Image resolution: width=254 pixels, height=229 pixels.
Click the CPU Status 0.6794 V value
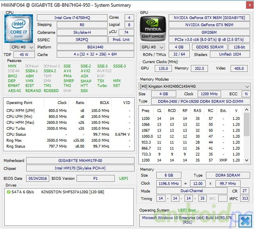(x=122, y=135)
